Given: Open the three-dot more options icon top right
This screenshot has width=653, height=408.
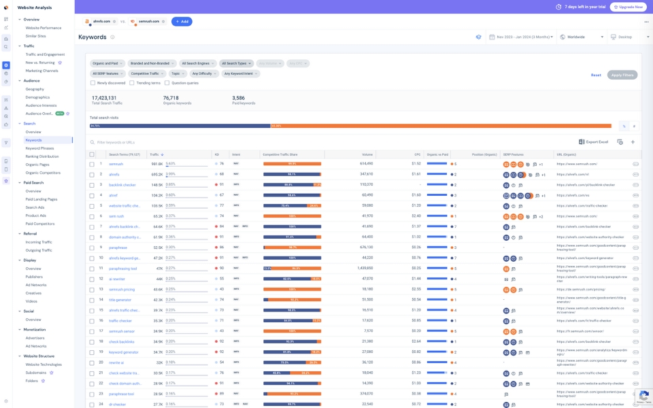Looking at the screenshot, I should coord(646,23).
